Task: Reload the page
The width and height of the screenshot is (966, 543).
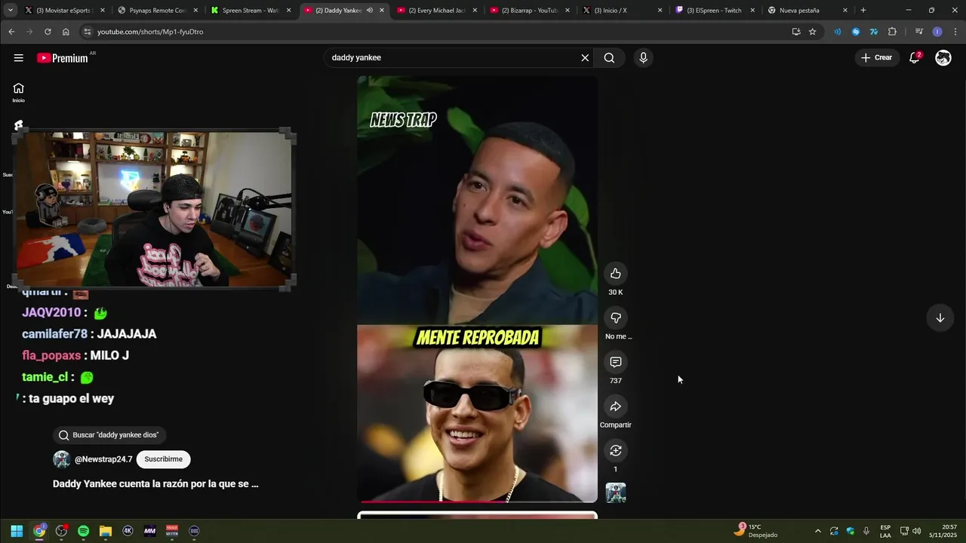Action: pyautogui.click(x=48, y=32)
